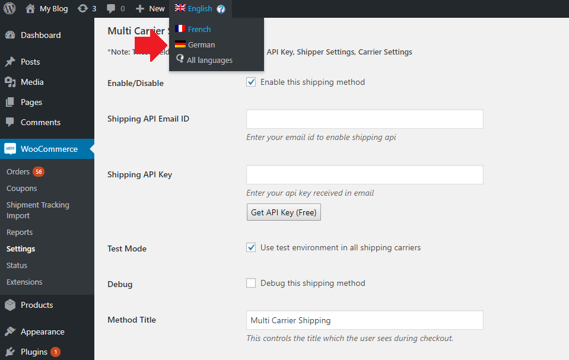This screenshot has width=569, height=360.
Task: Open updates via the circular arrows icon
Action: [x=82, y=8]
